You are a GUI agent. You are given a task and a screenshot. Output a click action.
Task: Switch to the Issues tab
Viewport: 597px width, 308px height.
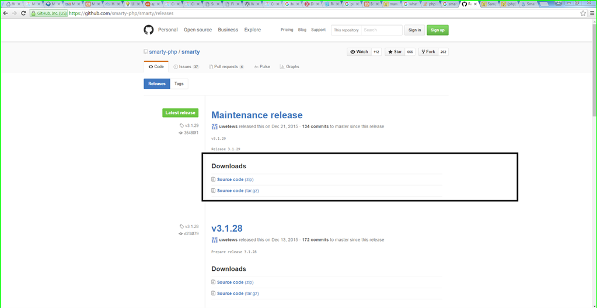[186, 66]
